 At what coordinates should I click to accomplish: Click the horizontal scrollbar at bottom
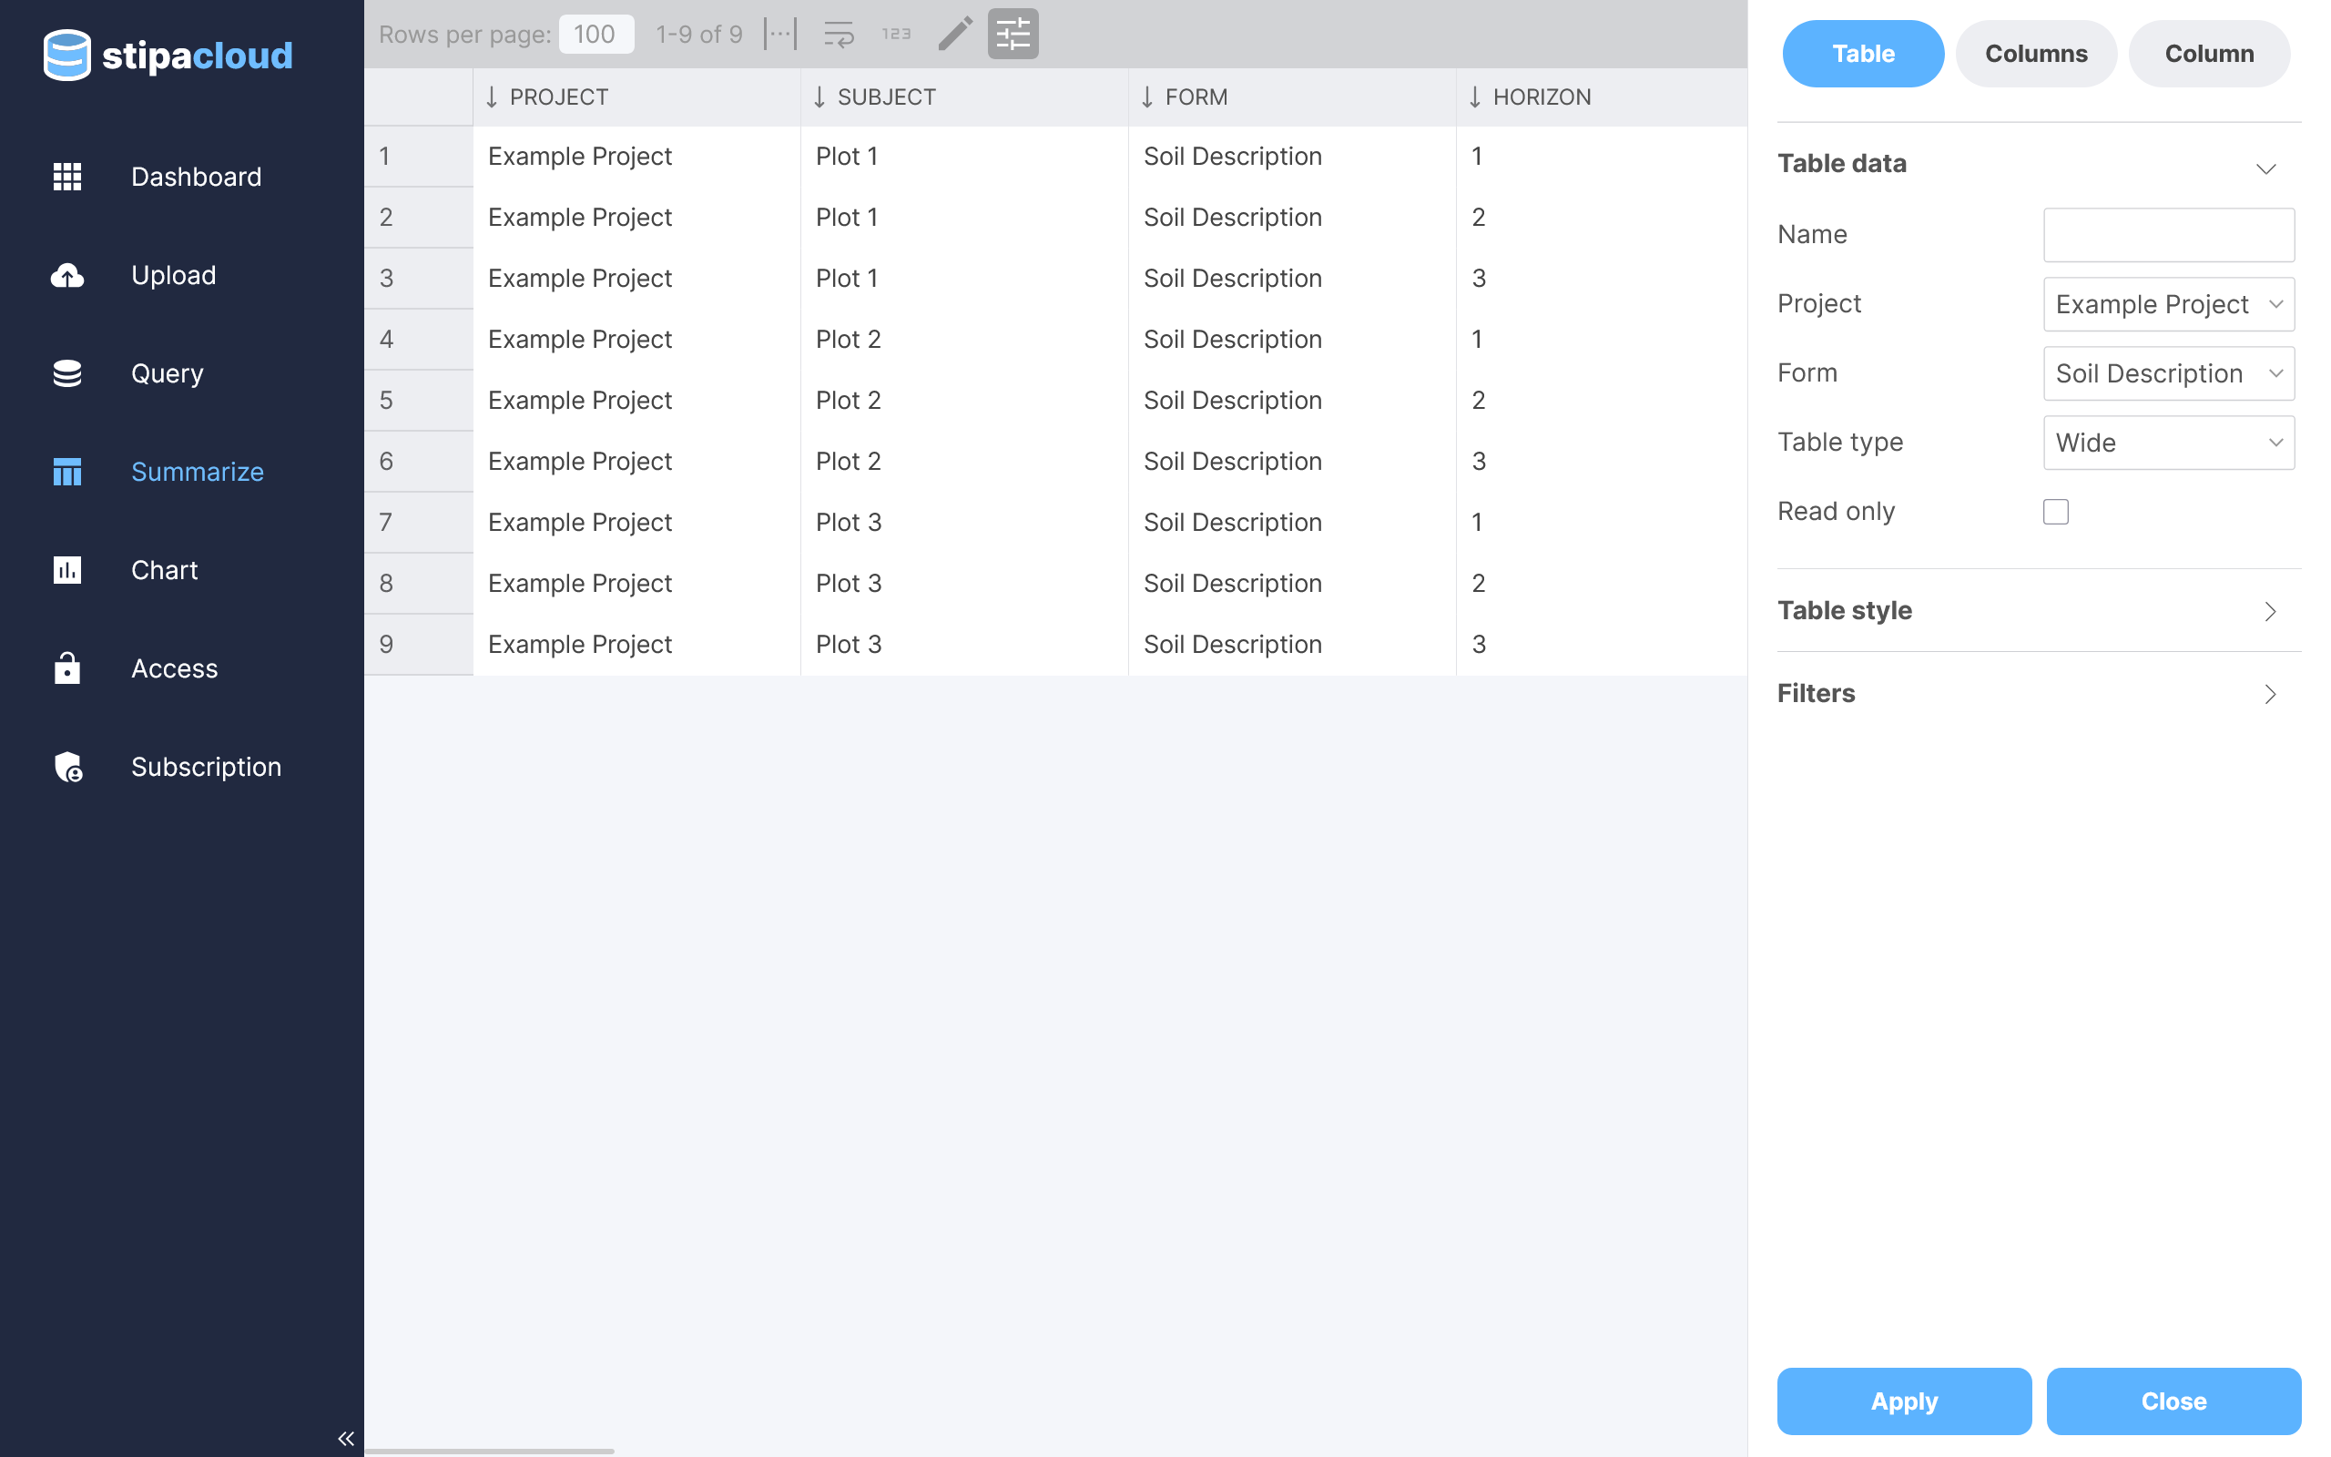[489, 1451]
